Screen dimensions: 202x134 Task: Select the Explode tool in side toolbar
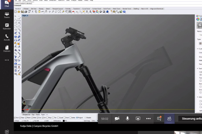pyautogui.click(x=19, y=43)
